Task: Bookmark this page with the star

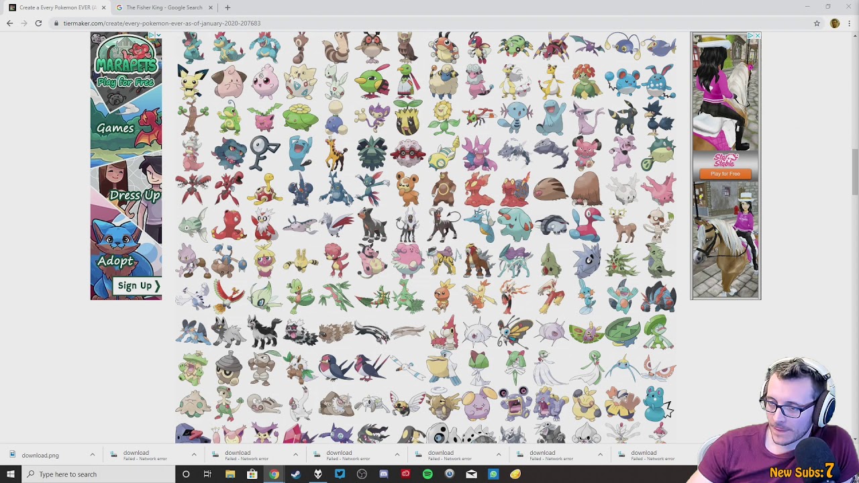Action: [x=817, y=23]
